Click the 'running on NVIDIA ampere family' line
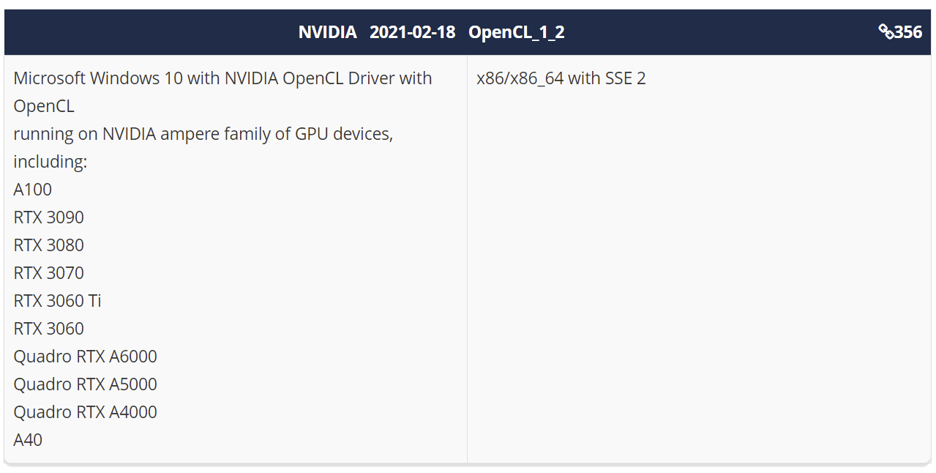This screenshot has height=473, width=936. [x=203, y=134]
